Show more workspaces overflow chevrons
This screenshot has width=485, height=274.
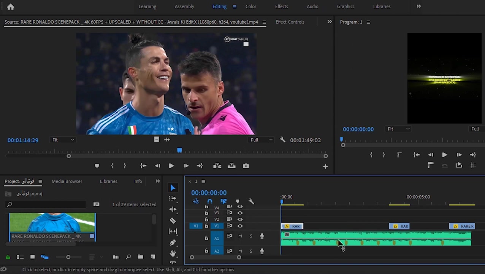pos(418,6)
